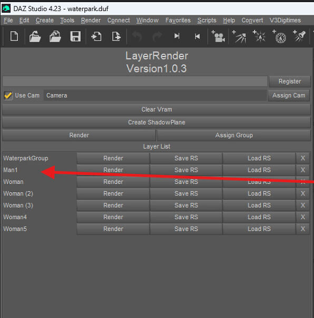
Task: Render the Woman5 layer
Action: [x=113, y=229]
